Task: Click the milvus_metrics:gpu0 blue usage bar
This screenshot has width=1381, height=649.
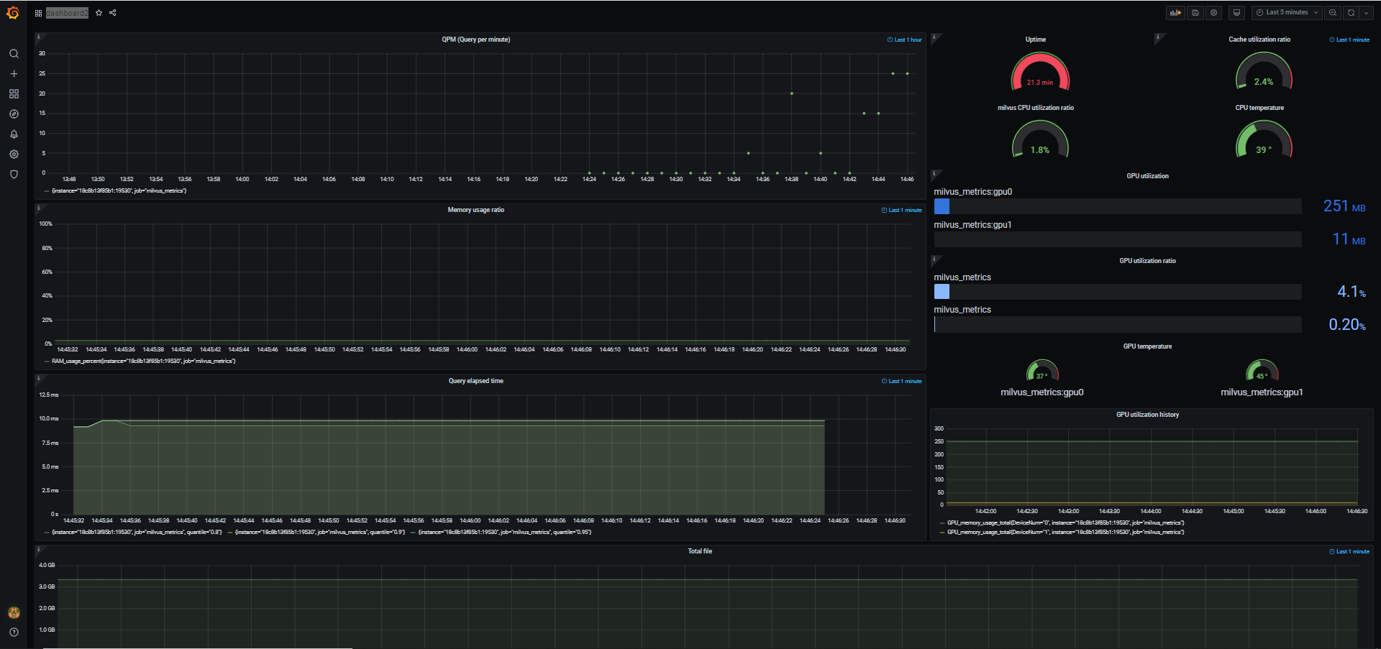Action: click(942, 206)
